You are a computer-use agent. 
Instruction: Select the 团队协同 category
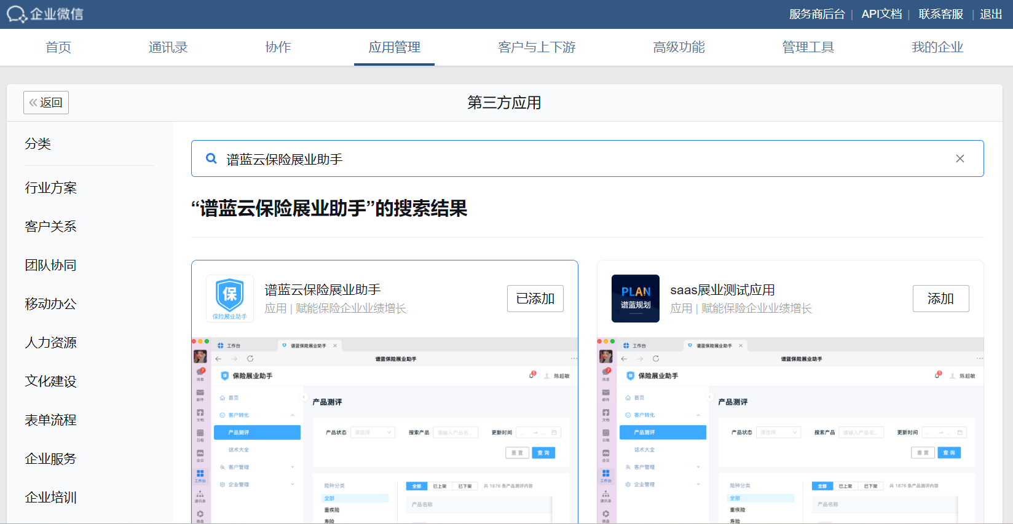coord(50,265)
